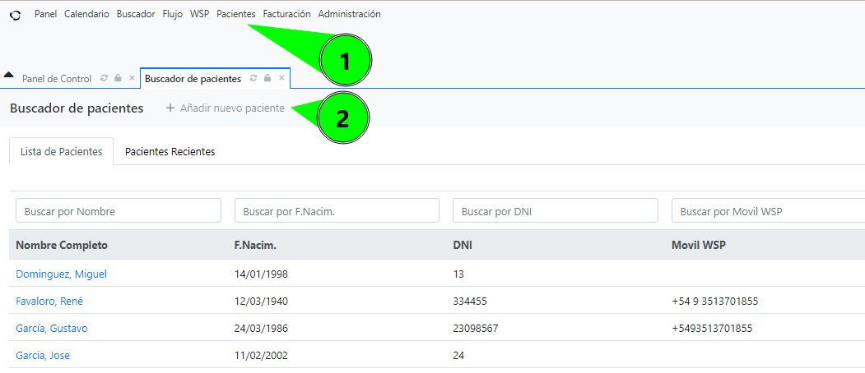Select the Lista de Pacientes tab
Screen dimensions: 865x373
61,151
